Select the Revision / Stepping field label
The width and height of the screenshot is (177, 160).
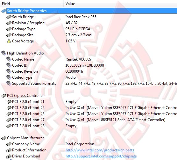(28, 23)
